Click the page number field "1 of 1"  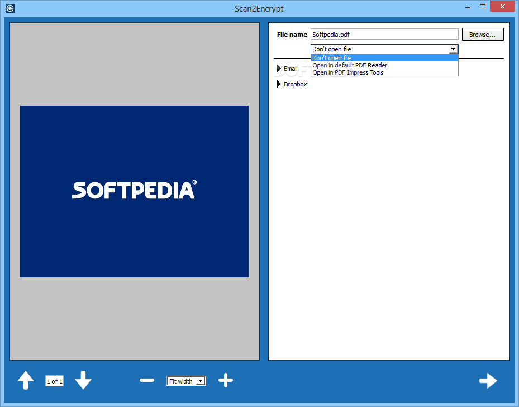(x=54, y=381)
